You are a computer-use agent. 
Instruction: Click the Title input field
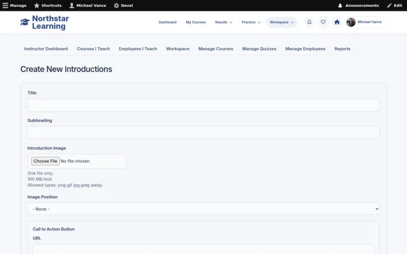point(203,105)
